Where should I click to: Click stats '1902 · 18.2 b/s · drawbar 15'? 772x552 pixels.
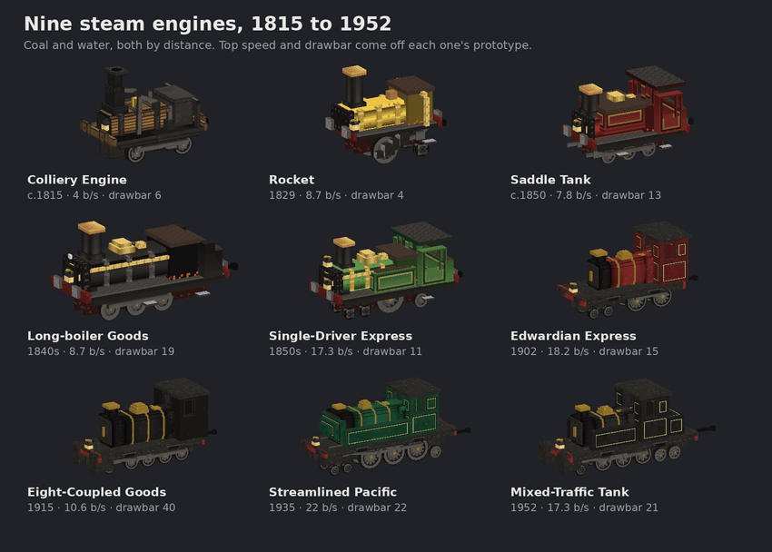coord(584,351)
